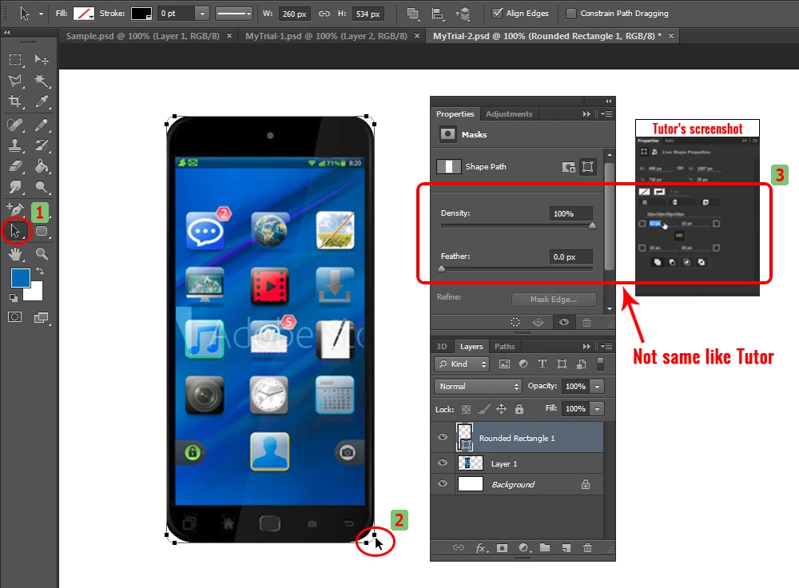Select the Dodge tool

point(42,188)
